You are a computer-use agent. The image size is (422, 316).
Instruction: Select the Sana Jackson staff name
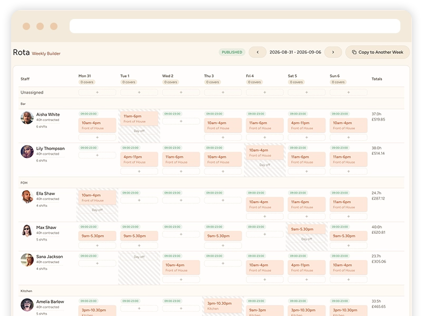[x=50, y=256]
